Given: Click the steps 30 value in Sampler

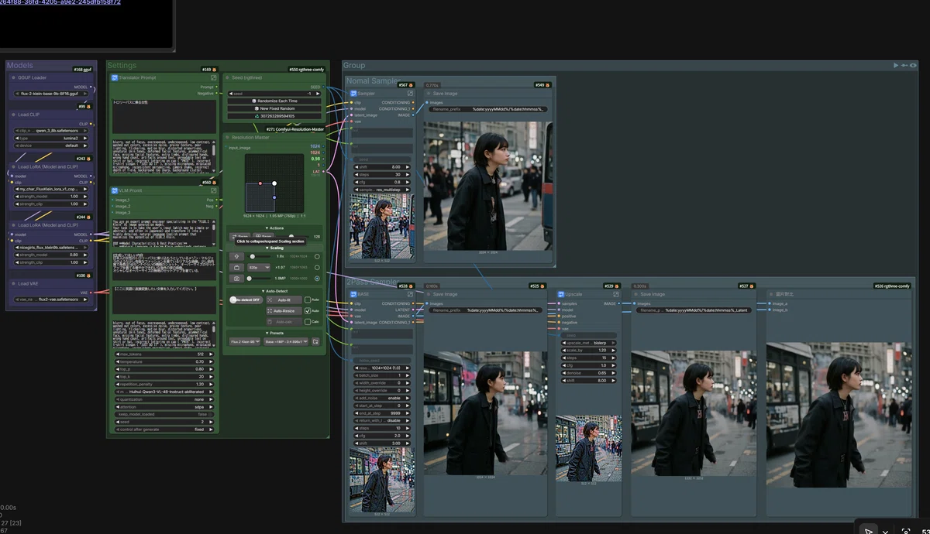Looking at the screenshot, I should (x=381, y=174).
